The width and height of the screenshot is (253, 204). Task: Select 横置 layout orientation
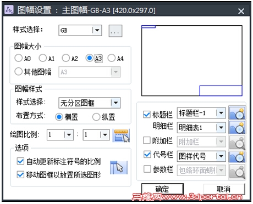pyautogui.click(x=59, y=117)
